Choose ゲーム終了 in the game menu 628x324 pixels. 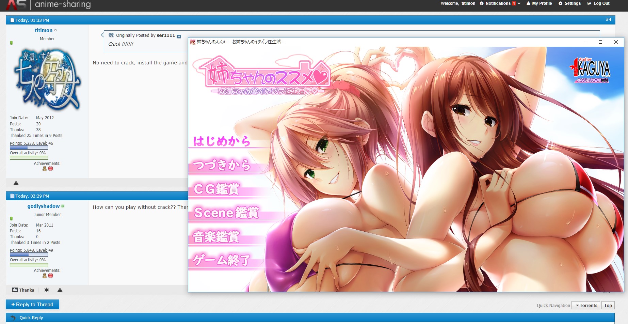(x=222, y=261)
